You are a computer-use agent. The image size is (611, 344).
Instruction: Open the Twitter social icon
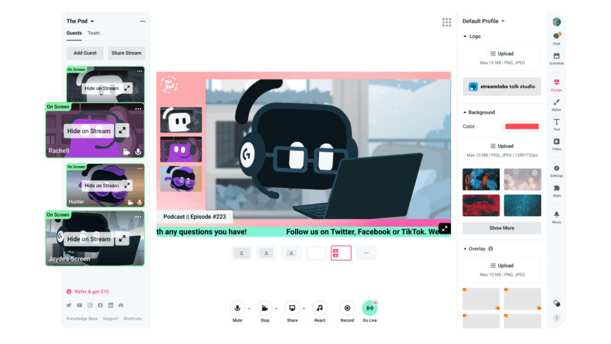point(69,305)
